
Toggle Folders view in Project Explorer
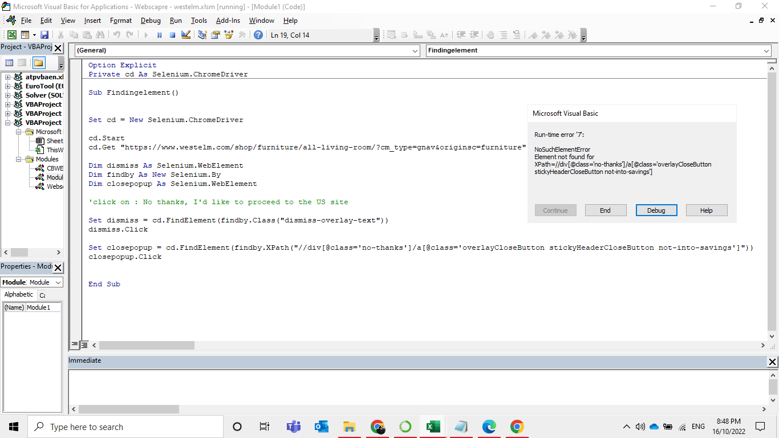point(38,62)
